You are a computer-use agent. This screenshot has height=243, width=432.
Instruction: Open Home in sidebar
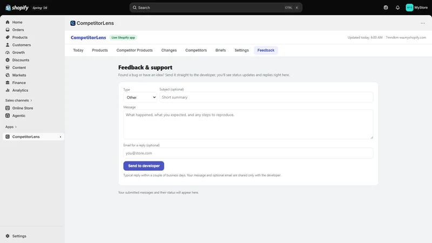tap(17, 22)
